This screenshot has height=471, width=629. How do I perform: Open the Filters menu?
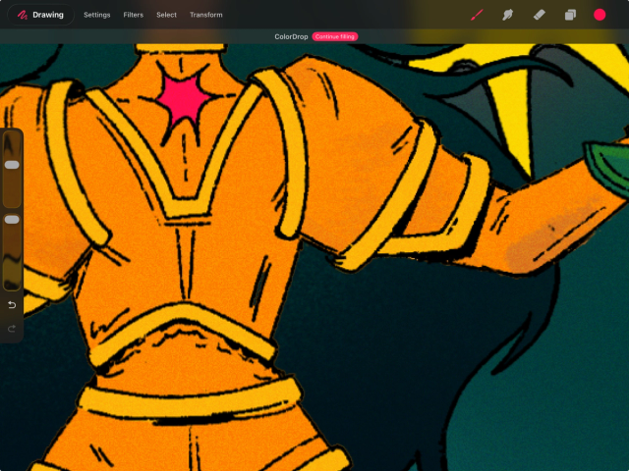(134, 15)
